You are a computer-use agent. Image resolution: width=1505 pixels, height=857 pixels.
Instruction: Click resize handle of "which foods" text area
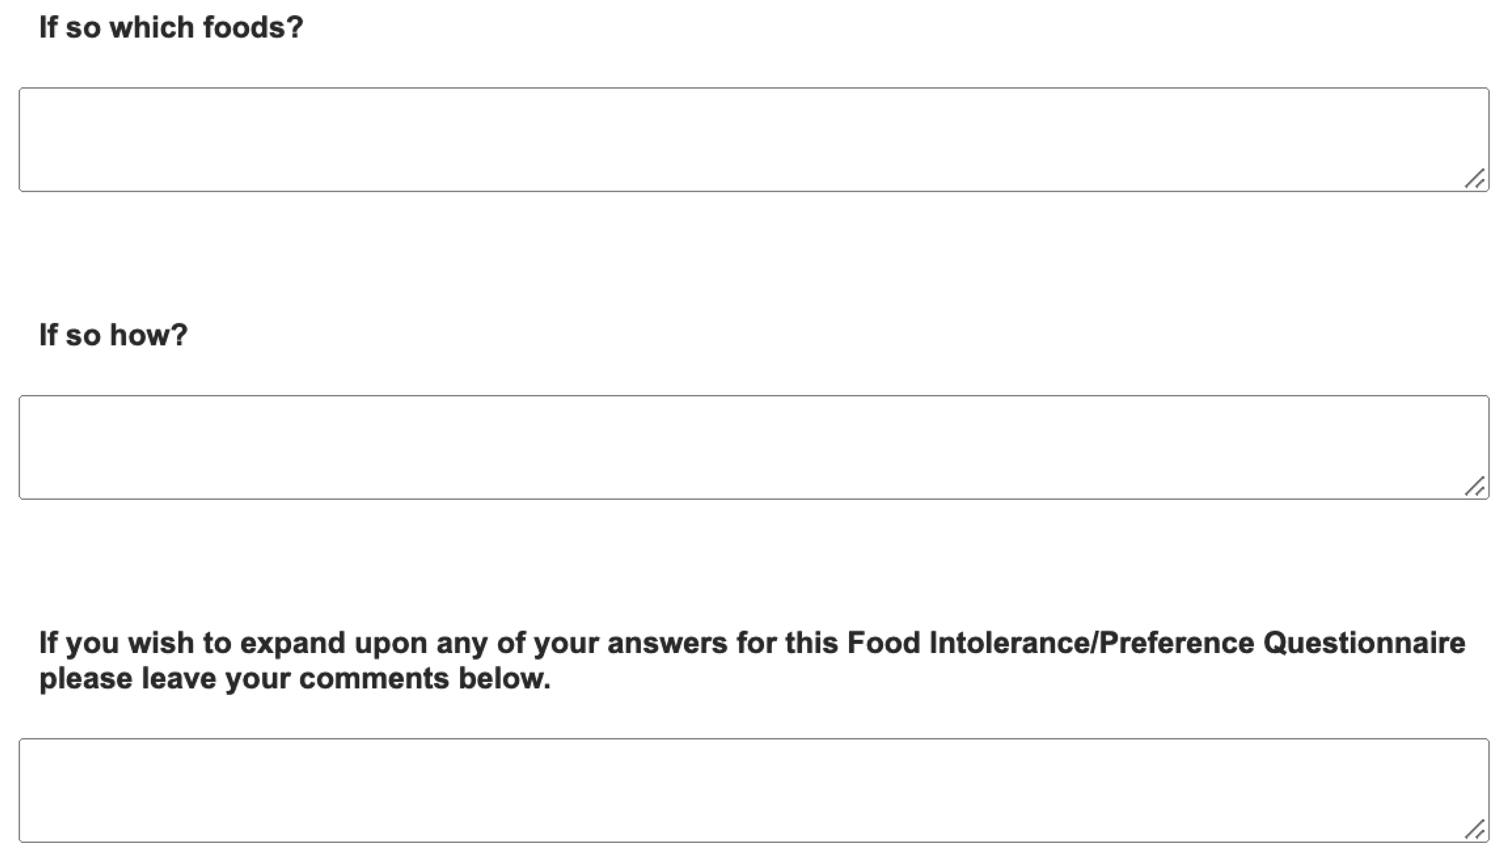pos(1476,179)
